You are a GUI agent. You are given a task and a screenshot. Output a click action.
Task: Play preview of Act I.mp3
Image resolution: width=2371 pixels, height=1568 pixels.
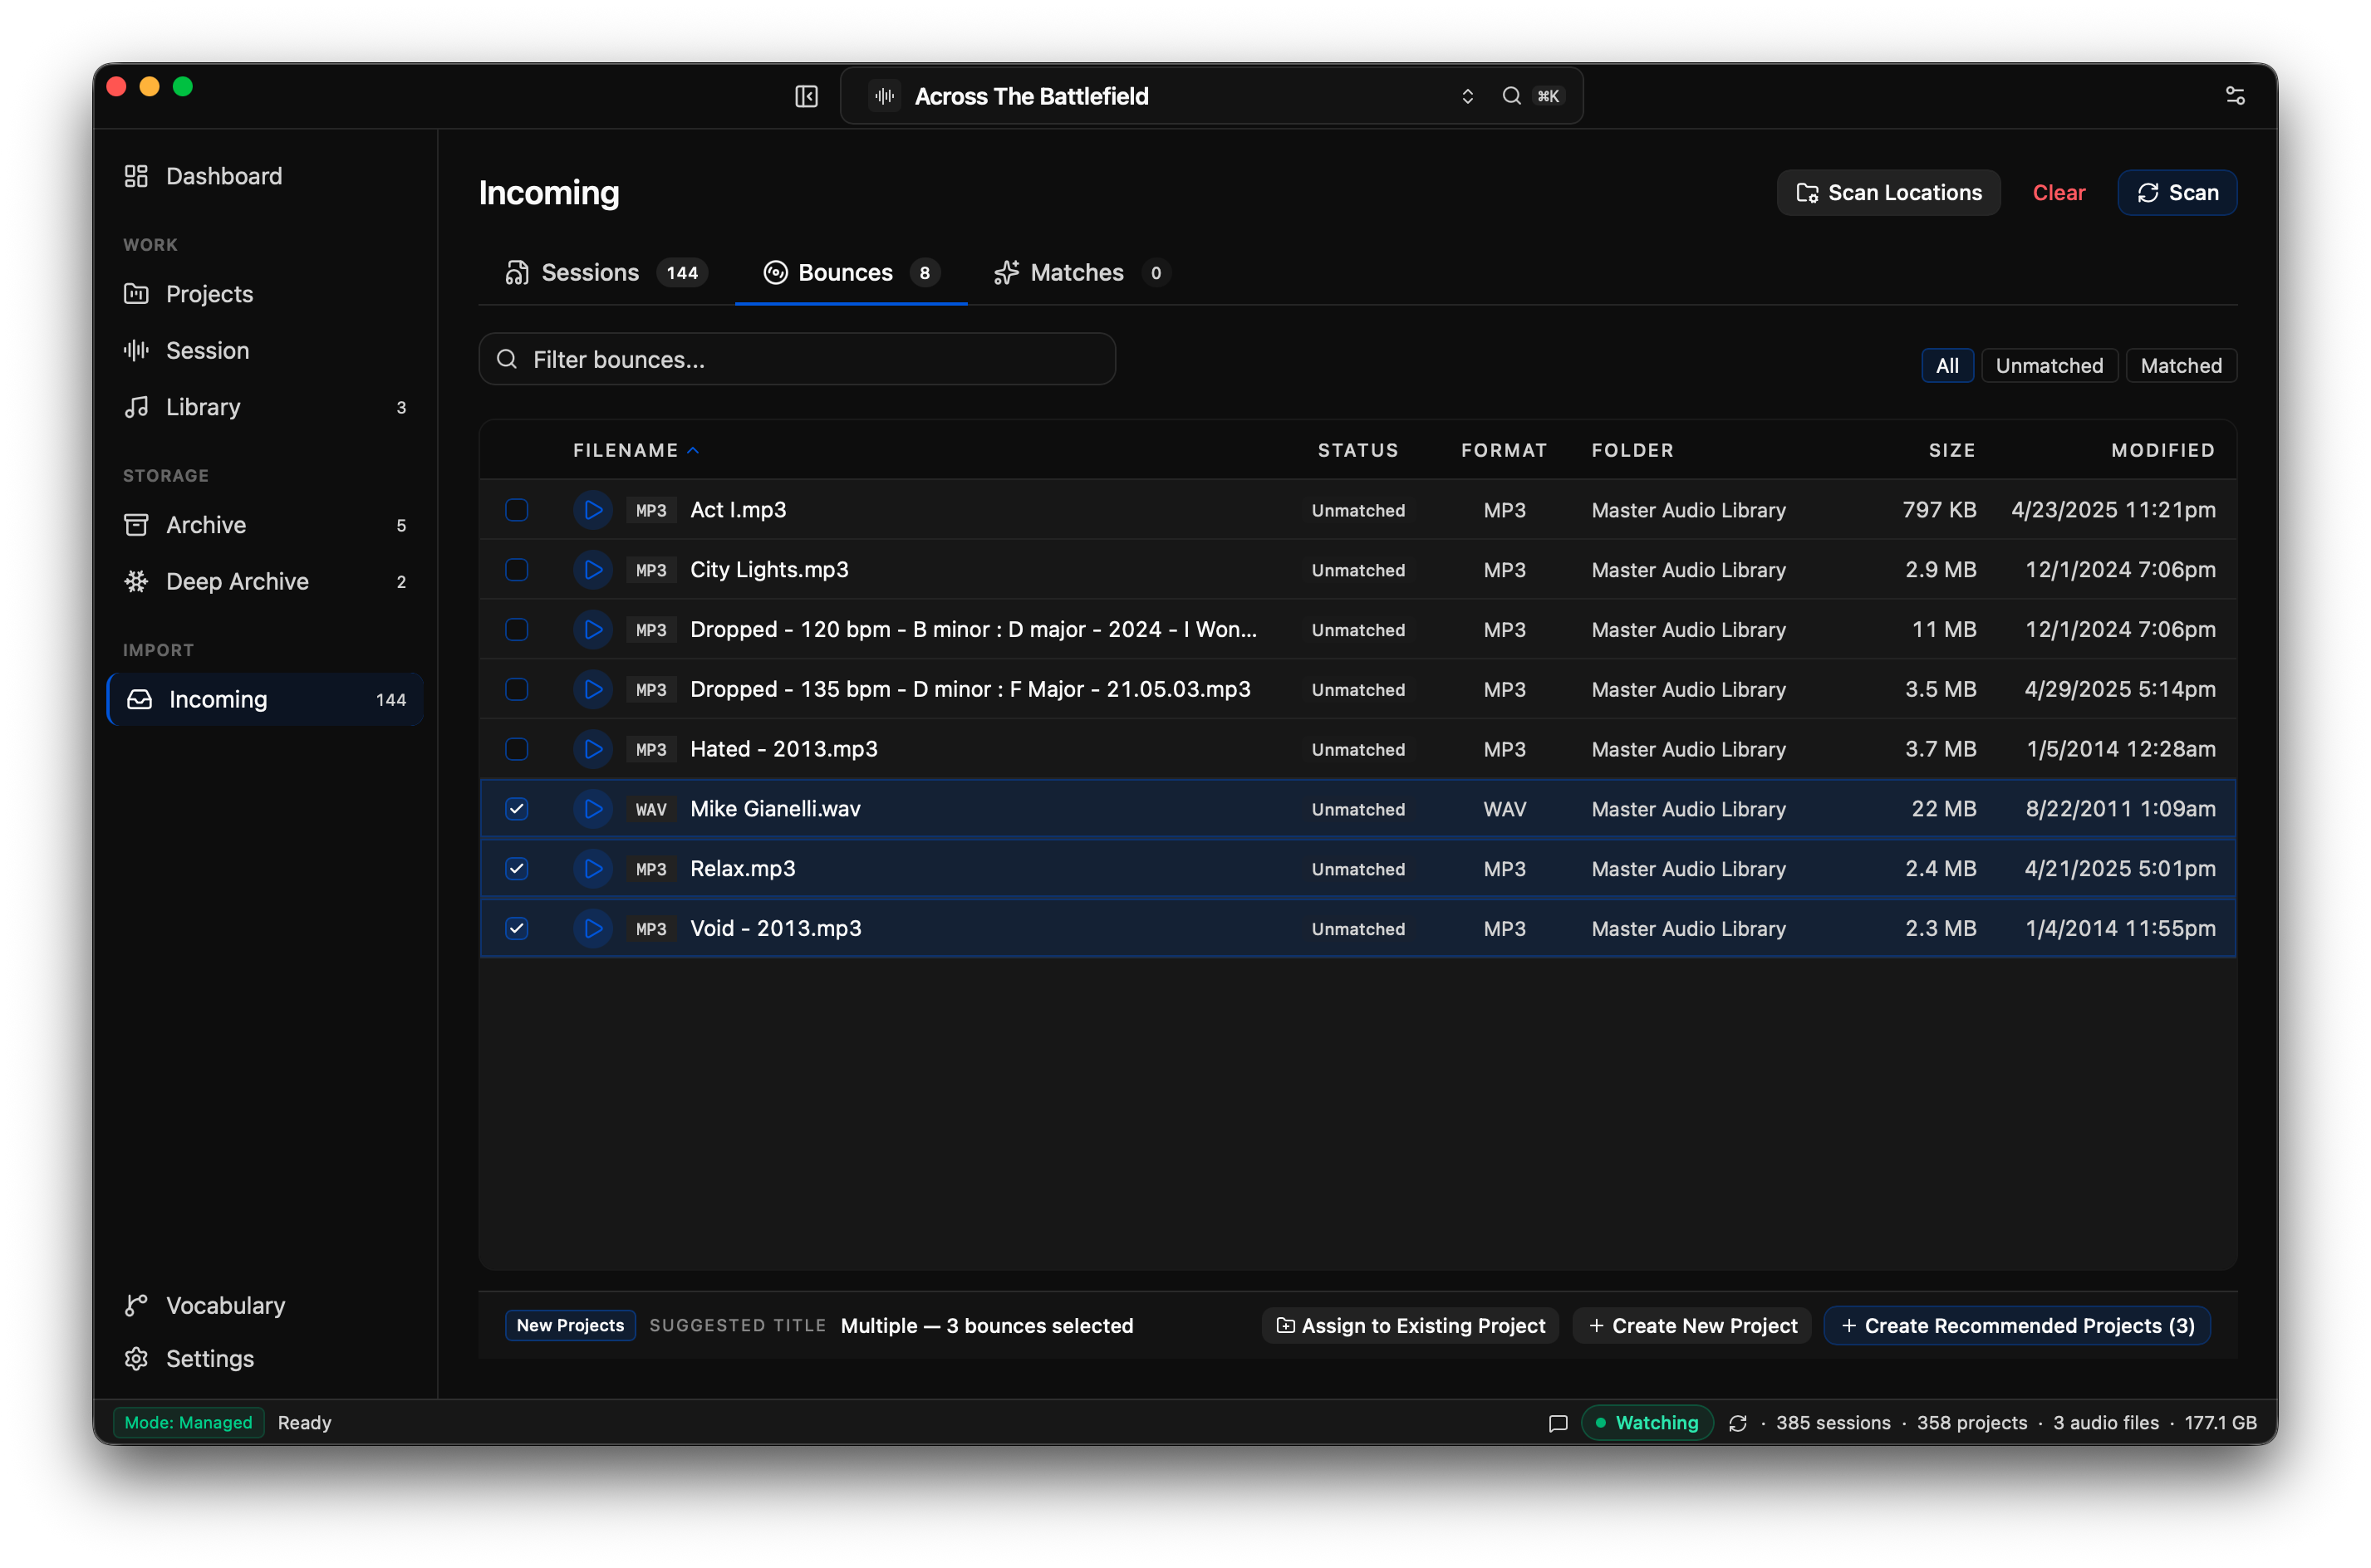593,510
